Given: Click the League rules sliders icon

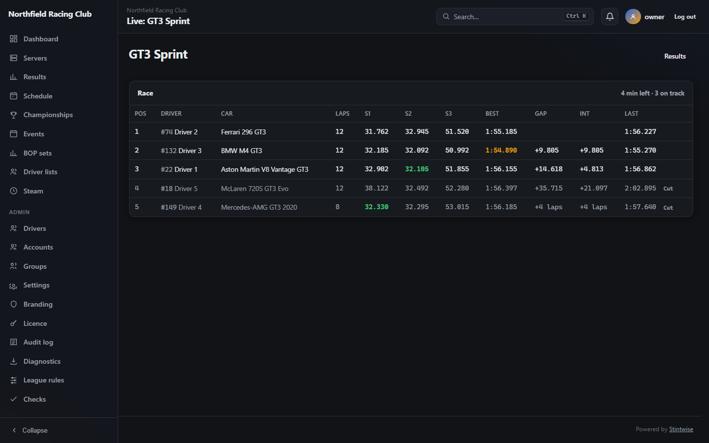Looking at the screenshot, I should point(14,380).
